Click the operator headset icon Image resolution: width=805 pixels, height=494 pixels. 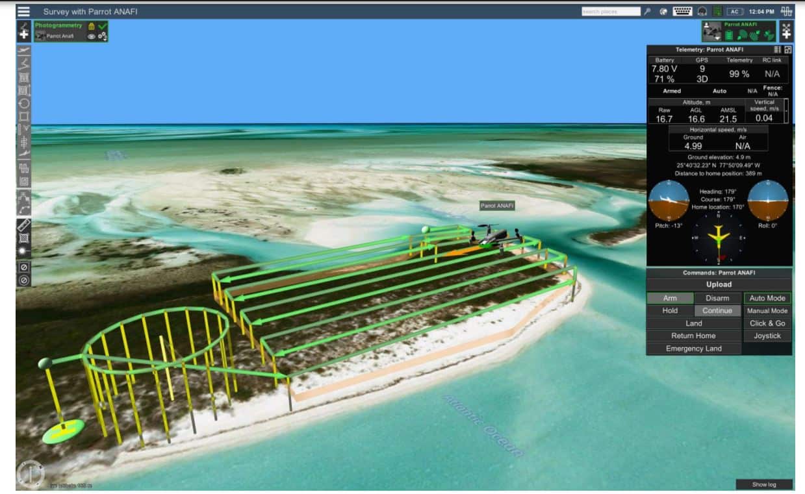click(x=702, y=11)
